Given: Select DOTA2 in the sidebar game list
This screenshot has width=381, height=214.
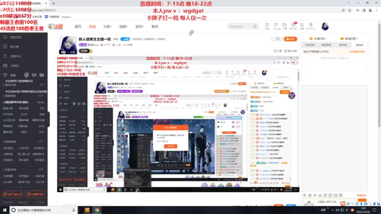Looking at the screenshot, I should tap(40, 102).
